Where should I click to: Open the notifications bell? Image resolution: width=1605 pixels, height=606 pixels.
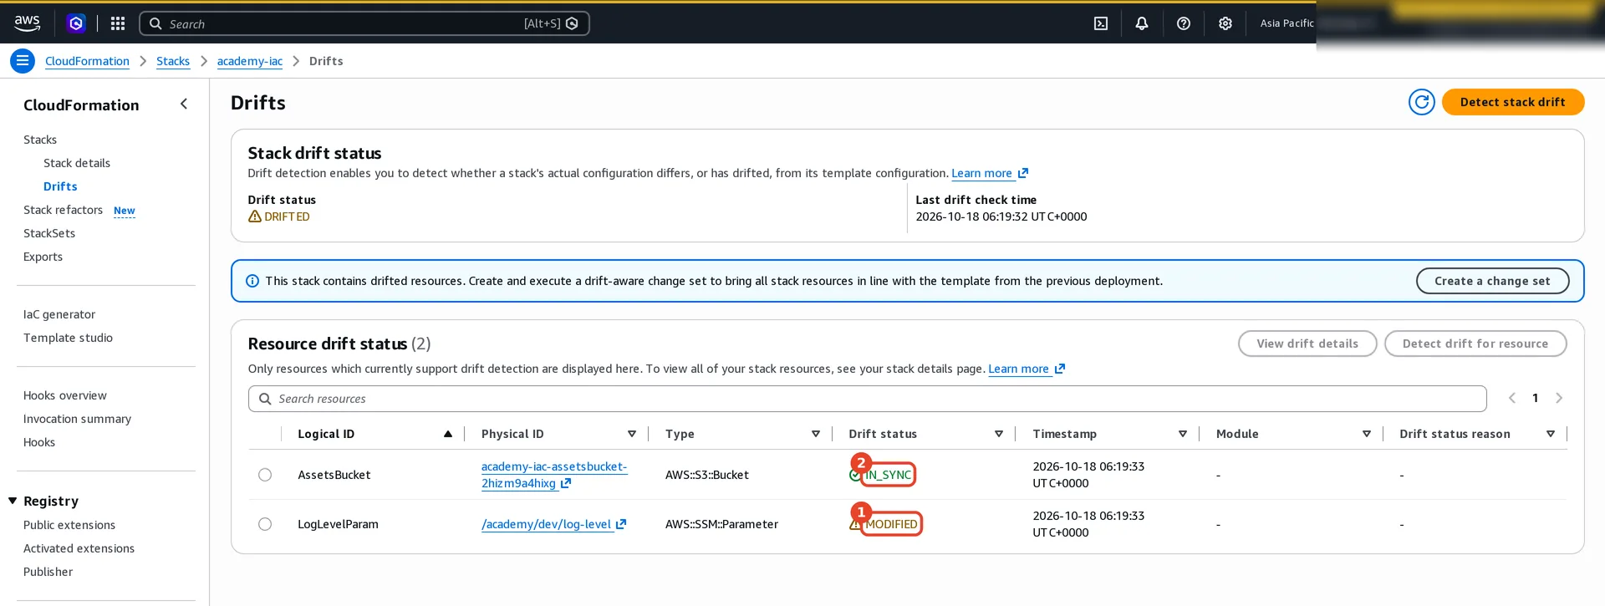point(1142,23)
